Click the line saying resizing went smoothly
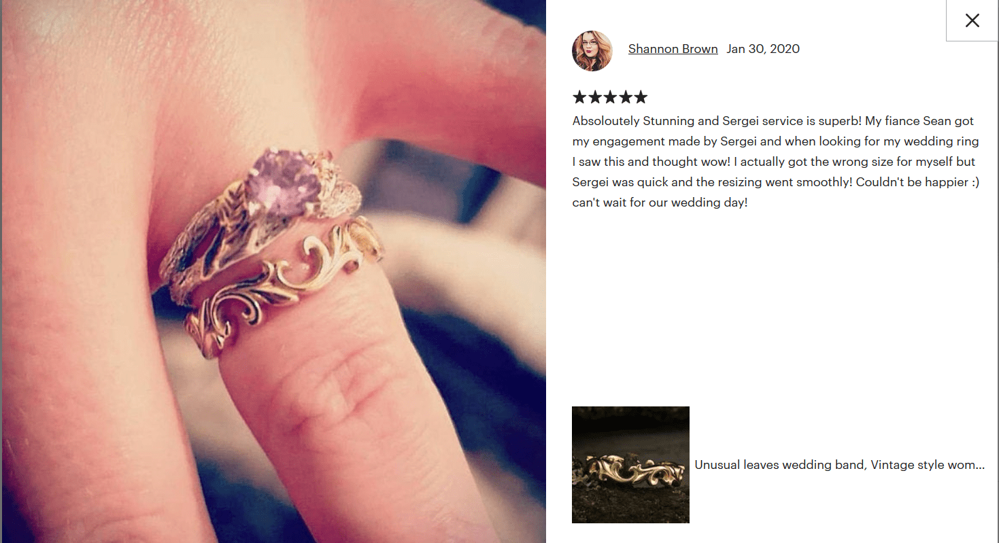The height and width of the screenshot is (543, 999). point(776,182)
